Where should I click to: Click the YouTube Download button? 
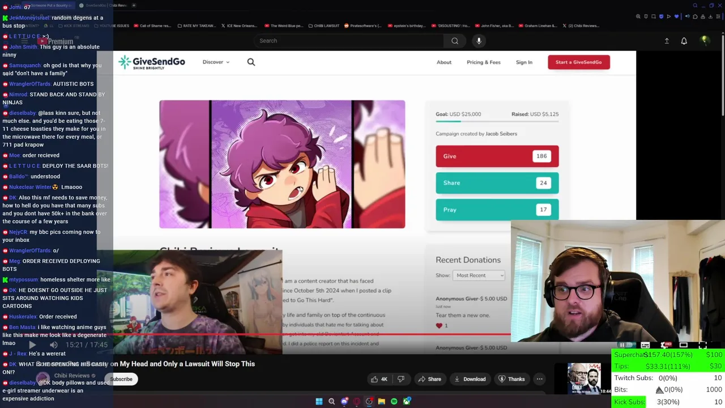[x=469, y=379]
